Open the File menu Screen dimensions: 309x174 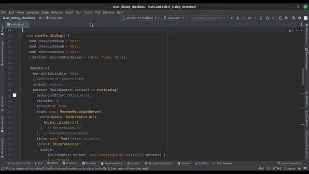(3, 13)
